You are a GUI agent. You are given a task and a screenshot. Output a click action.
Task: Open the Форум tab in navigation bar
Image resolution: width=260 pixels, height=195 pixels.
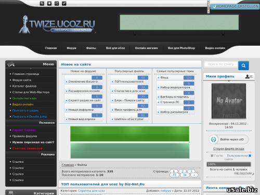pyautogui.click(x=71, y=48)
